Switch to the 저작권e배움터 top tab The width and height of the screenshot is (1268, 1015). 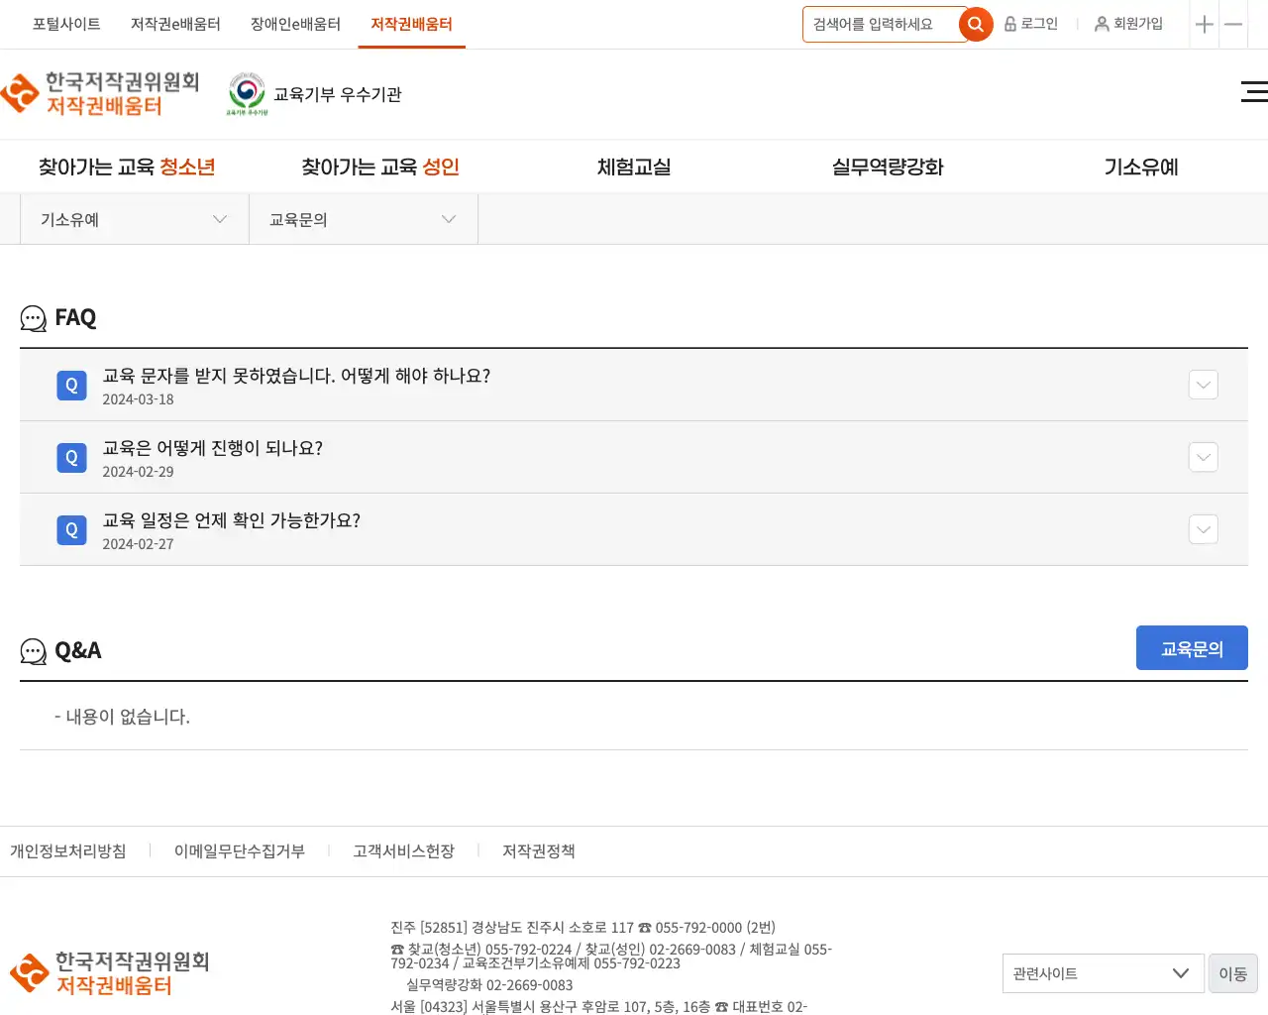point(175,24)
